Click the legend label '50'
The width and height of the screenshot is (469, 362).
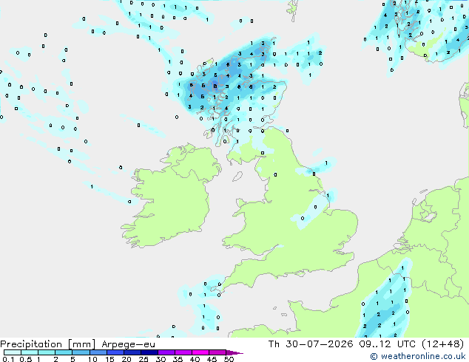[x=229, y=359]
